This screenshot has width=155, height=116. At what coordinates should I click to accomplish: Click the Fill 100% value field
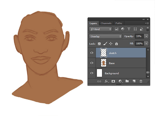(139, 44)
